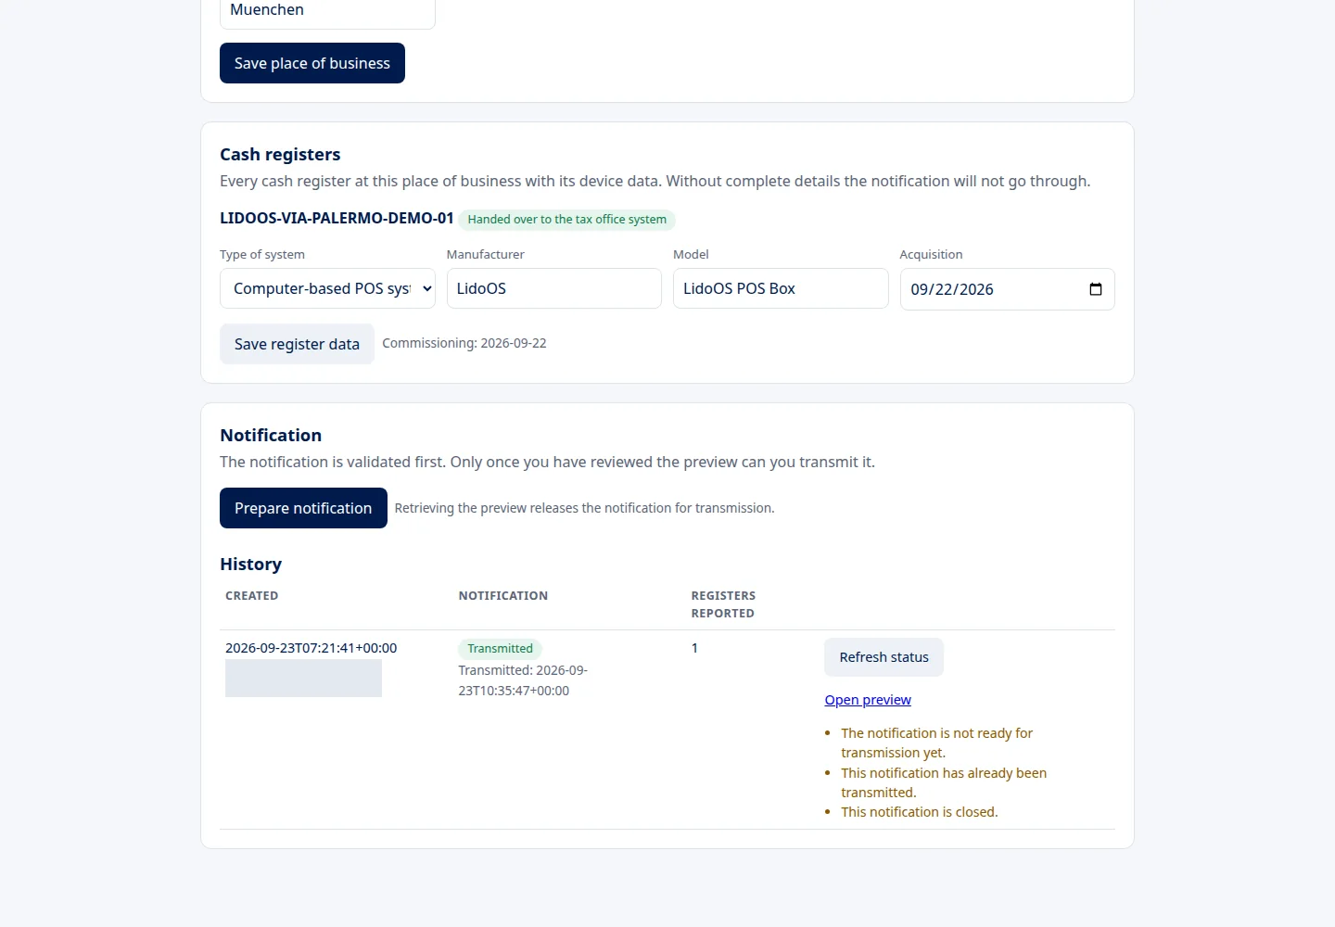Click the Cash registers heading
This screenshot has height=927, width=1335.
(x=280, y=155)
